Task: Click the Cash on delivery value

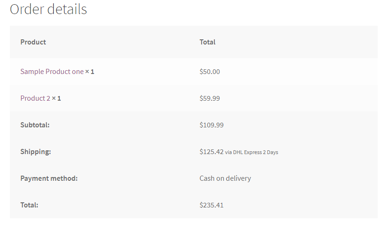Action: (225, 178)
